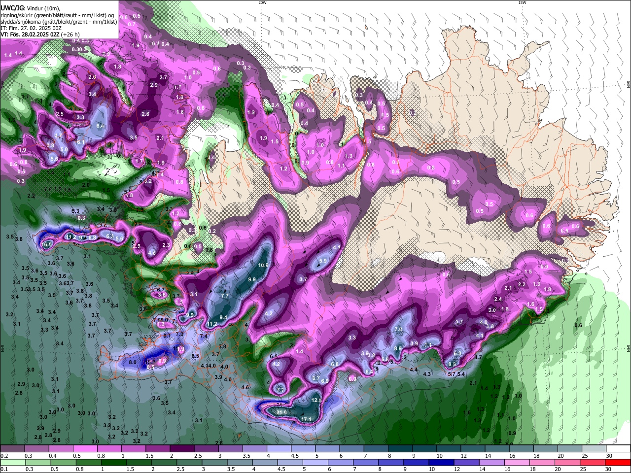The image size is (631, 473).
Task: Click the bold UWC/IG title text
Action: [11, 8]
